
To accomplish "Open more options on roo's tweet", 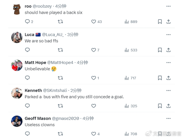I will [169, 6].
